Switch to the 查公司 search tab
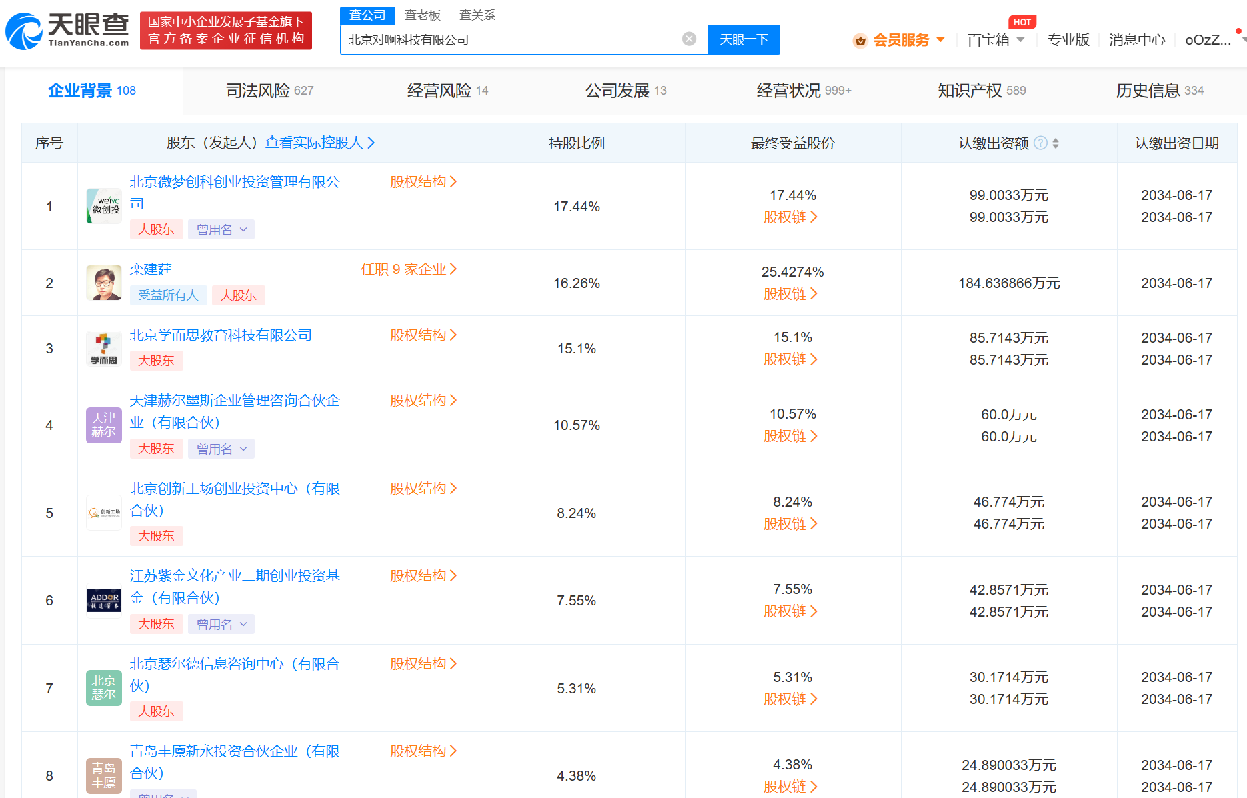Screen dimensions: 1247x798 coord(367,15)
